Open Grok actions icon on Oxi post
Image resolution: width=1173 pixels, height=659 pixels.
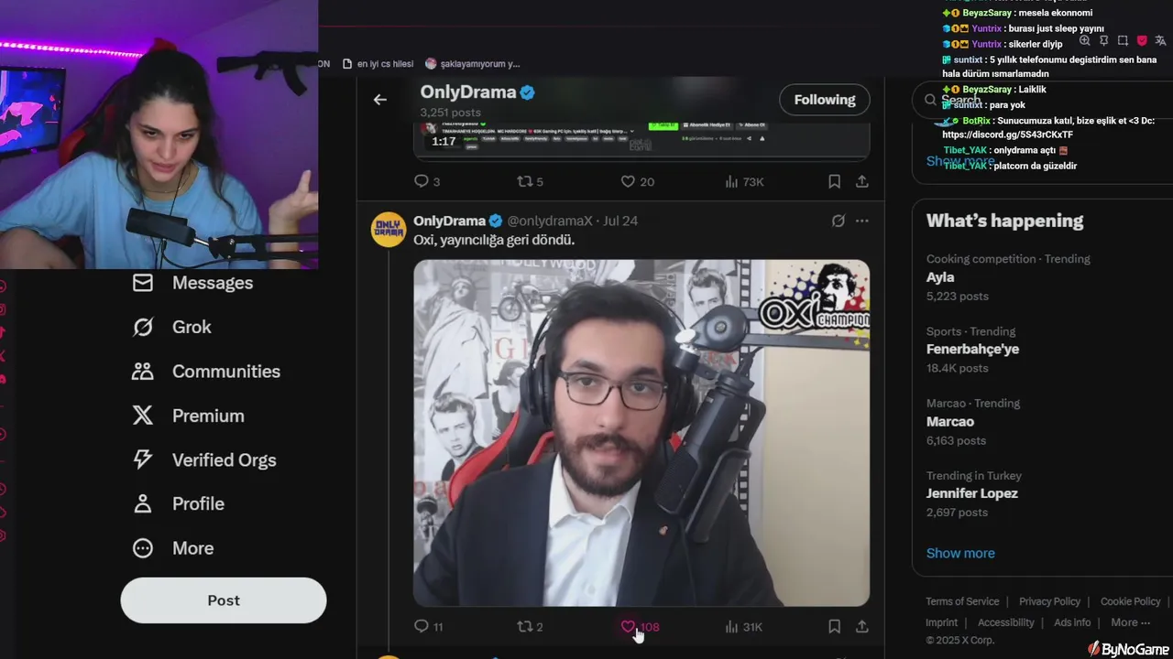point(838,221)
